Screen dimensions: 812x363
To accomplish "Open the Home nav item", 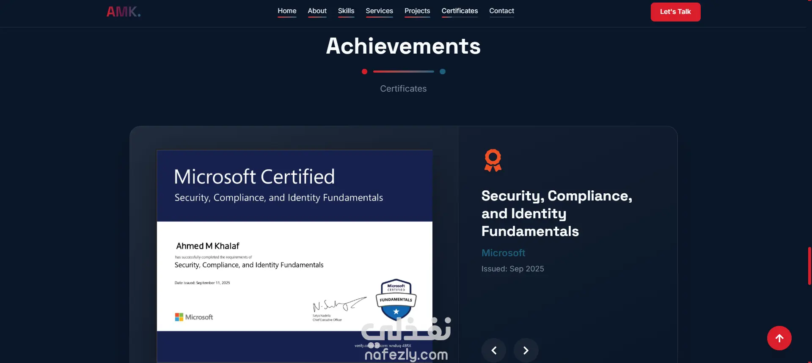I will 287,11.
